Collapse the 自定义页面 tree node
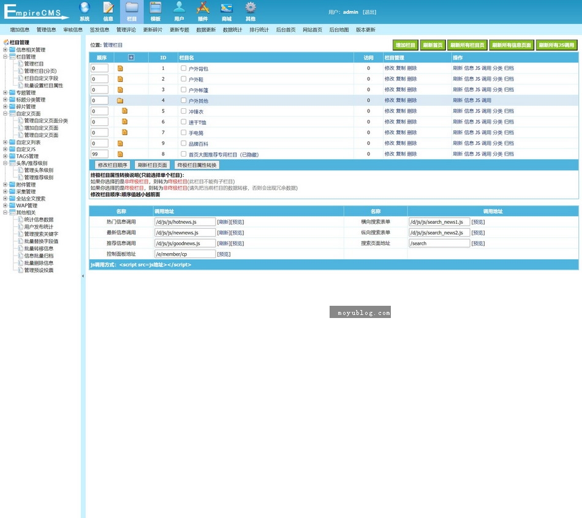 (x=5, y=114)
